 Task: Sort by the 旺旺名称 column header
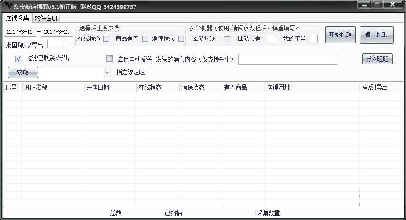[x=53, y=87]
